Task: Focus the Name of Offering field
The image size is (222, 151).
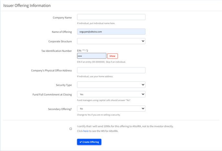Action: 111,32
